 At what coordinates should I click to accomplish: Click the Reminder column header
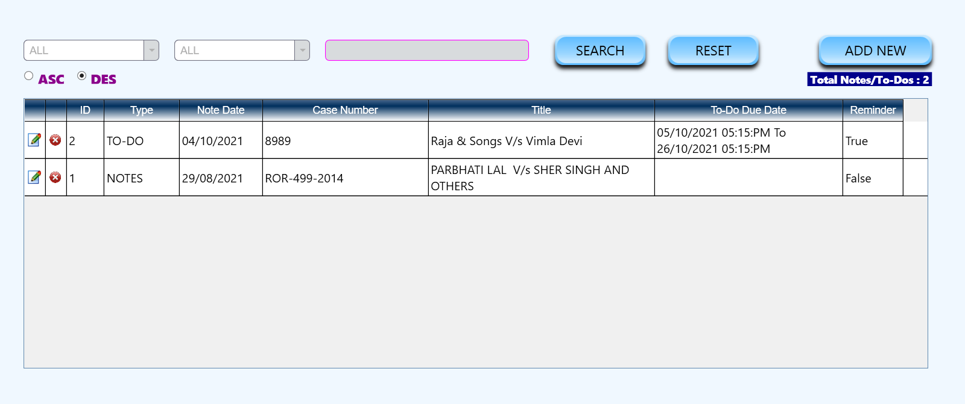pos(872,110)
